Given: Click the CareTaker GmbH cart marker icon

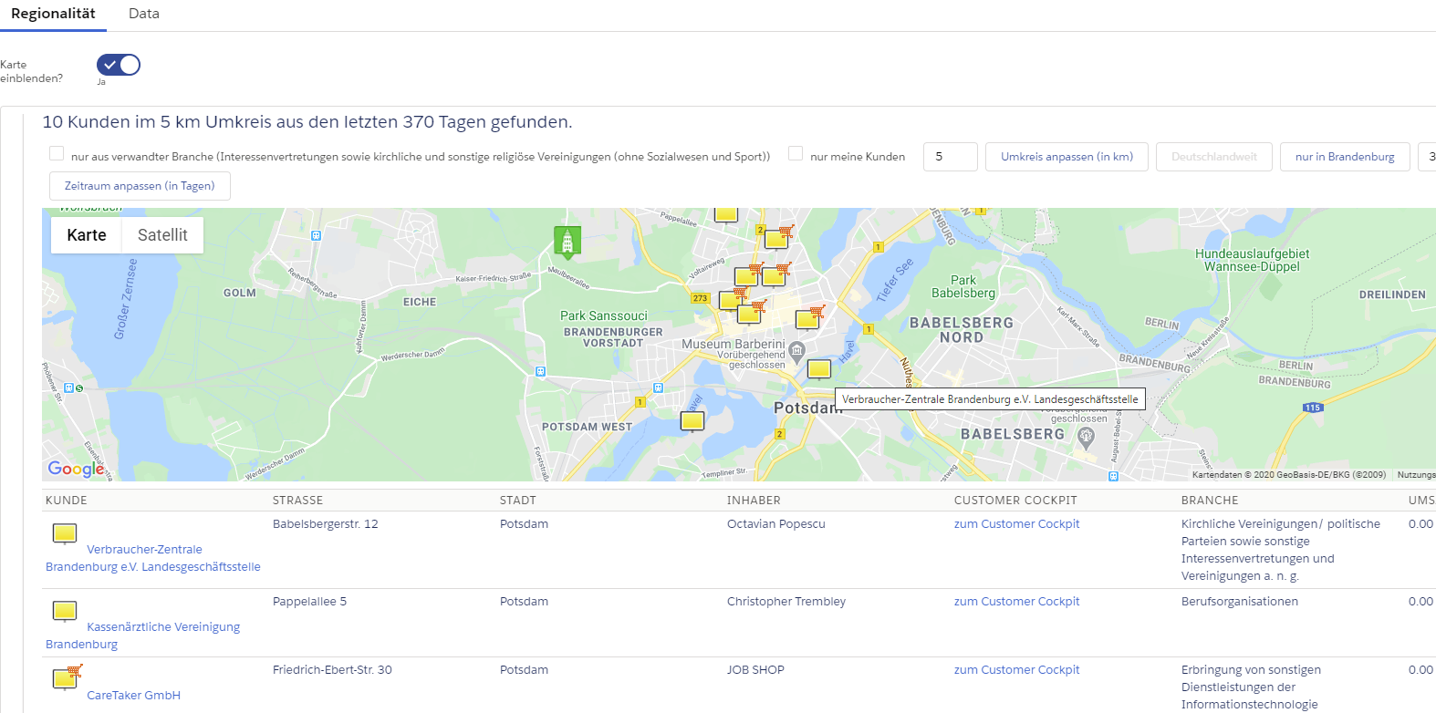Looking at the screenshot, I should coord(68,677).
